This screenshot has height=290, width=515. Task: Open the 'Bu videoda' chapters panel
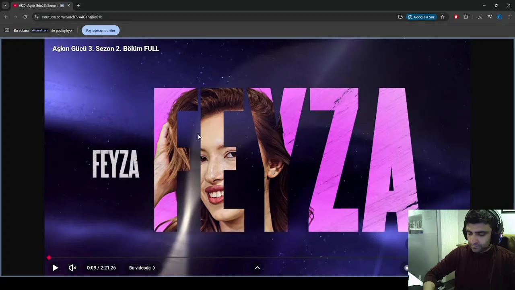[x=142, y=268]
